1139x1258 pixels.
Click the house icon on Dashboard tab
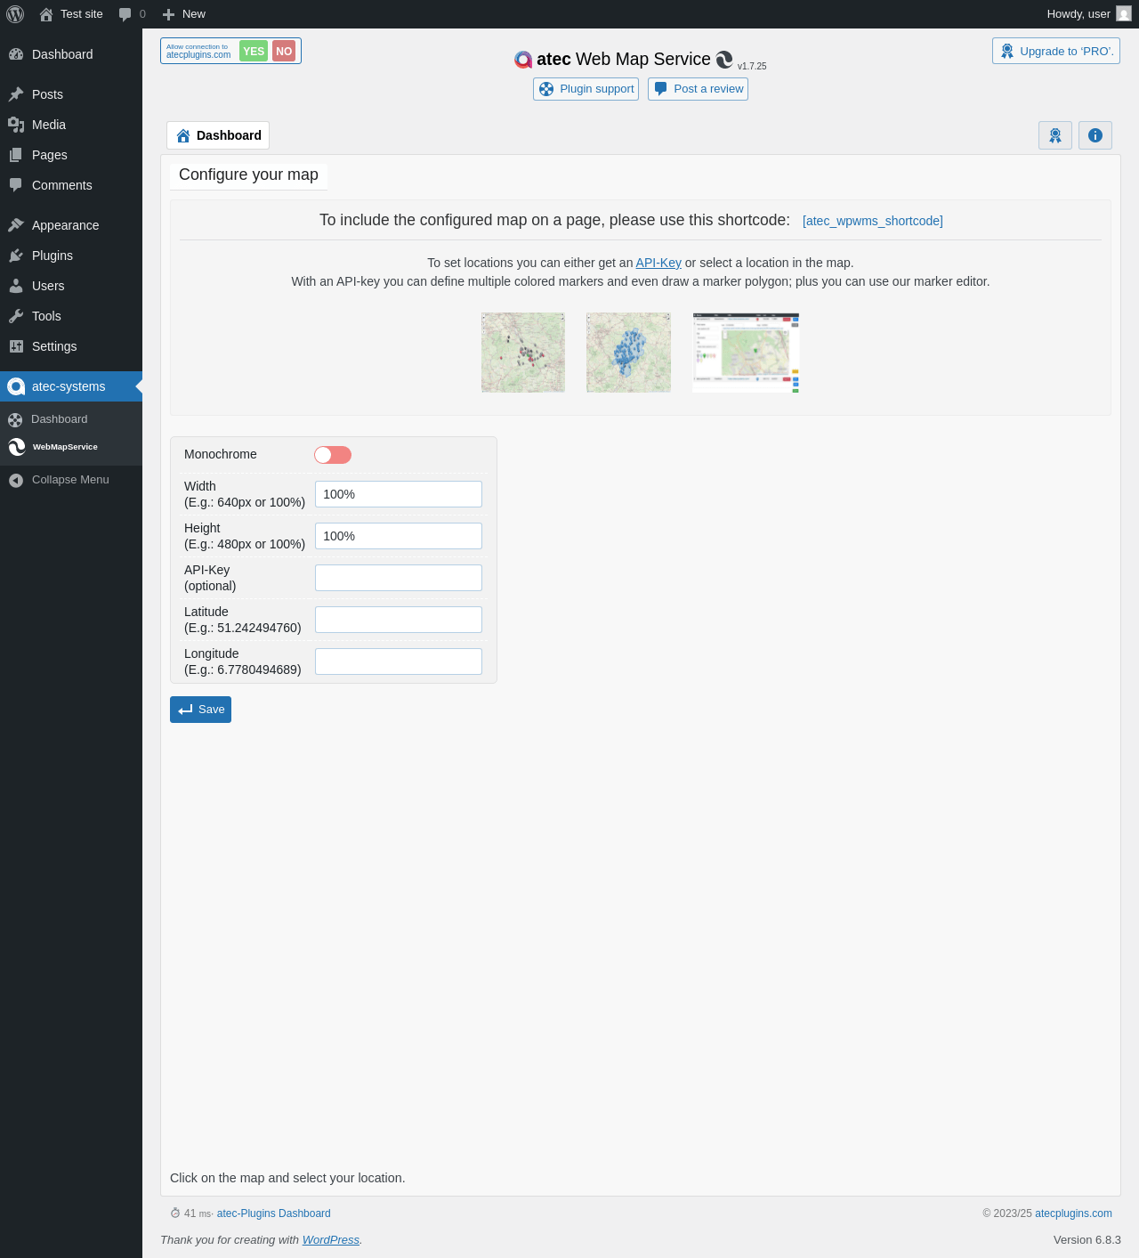pyautogui.click(x=183, y=135)
